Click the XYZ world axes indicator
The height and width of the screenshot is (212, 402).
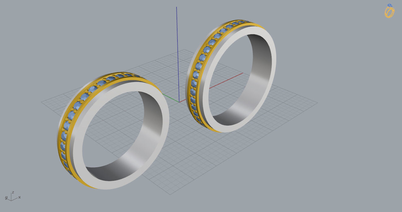coord(13,196)
